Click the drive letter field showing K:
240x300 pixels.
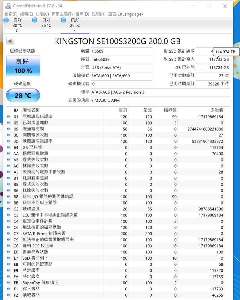pos(121,84)
